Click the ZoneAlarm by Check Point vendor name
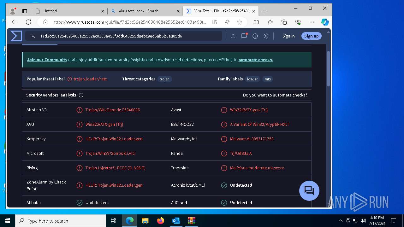Screen dimensions: 404x227 tap(46, 185)
